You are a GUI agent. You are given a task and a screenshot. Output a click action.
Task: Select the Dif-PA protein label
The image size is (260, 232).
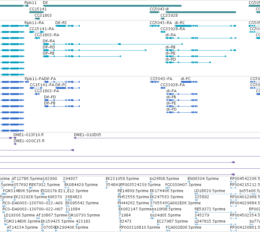(50, 79)
